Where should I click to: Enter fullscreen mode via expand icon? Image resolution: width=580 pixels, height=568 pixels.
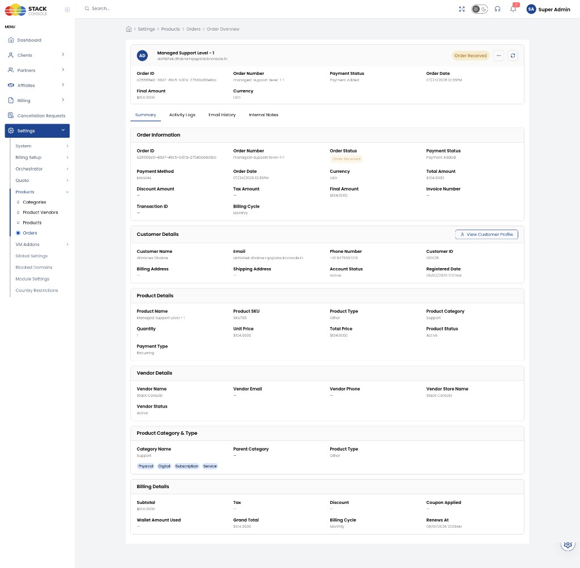pos(462,9)
